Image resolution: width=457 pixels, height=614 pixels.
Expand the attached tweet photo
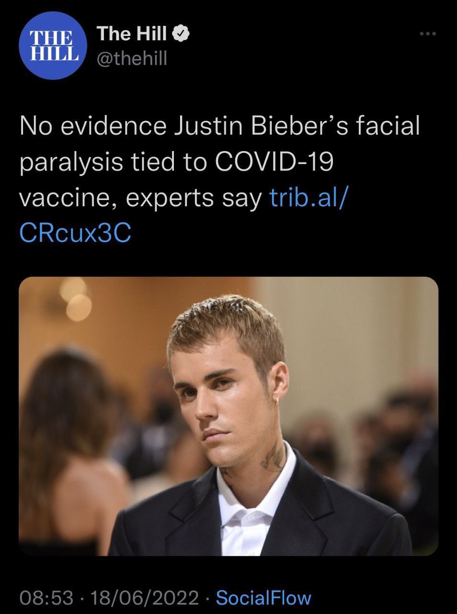pyautogui.click(x=228, y=416)
